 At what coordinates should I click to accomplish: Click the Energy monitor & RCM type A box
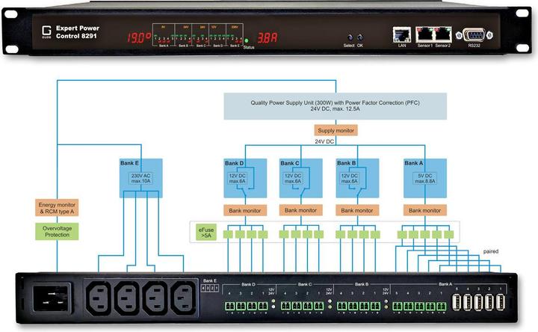[x=57, y=208]
